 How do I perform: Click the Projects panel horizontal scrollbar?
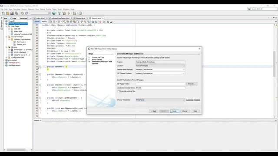click(x=16, y=149)
